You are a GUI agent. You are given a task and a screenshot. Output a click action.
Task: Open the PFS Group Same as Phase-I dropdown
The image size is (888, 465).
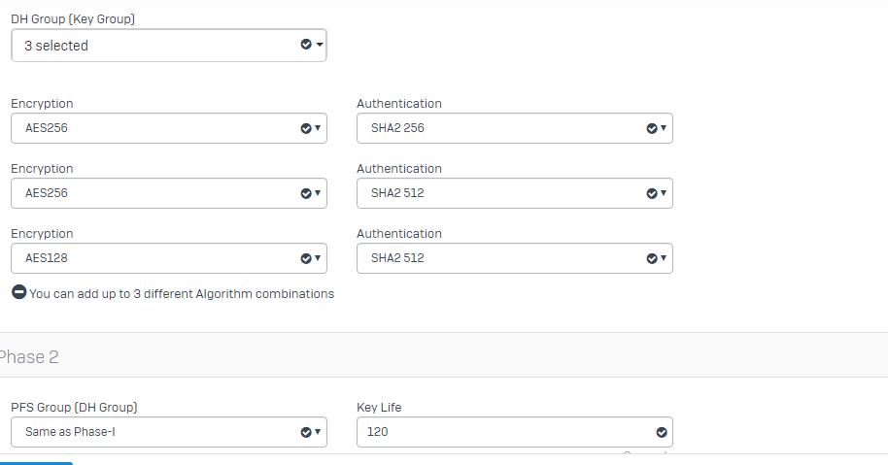(169, 432)
